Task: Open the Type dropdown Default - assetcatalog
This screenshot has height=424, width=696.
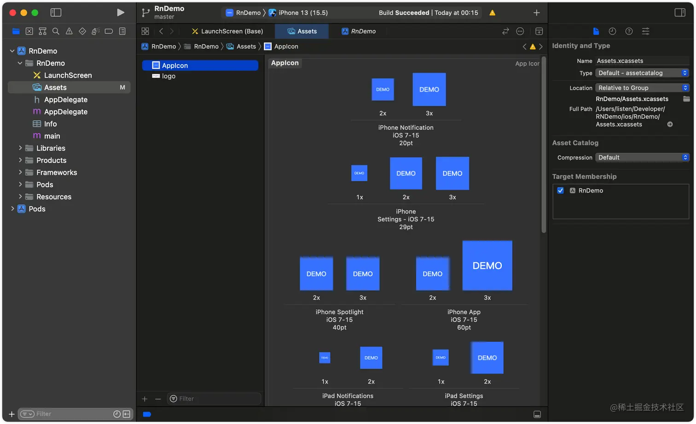Action: (642, 73)
